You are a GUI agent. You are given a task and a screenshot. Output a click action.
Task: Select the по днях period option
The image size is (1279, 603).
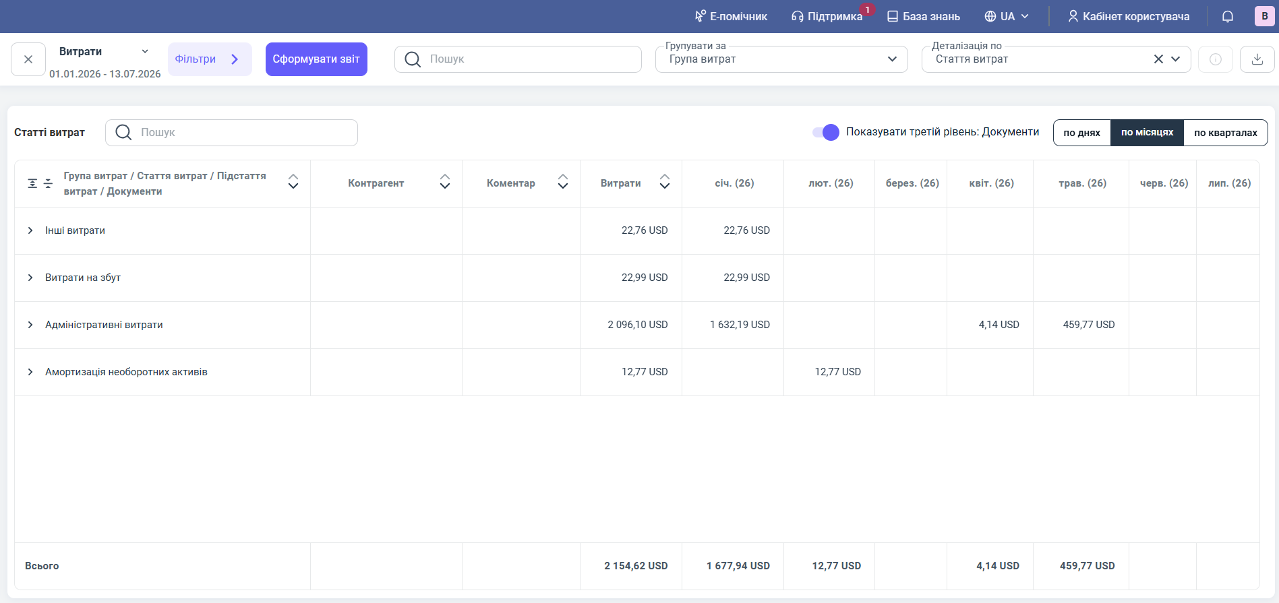[x=1081, y=133]
